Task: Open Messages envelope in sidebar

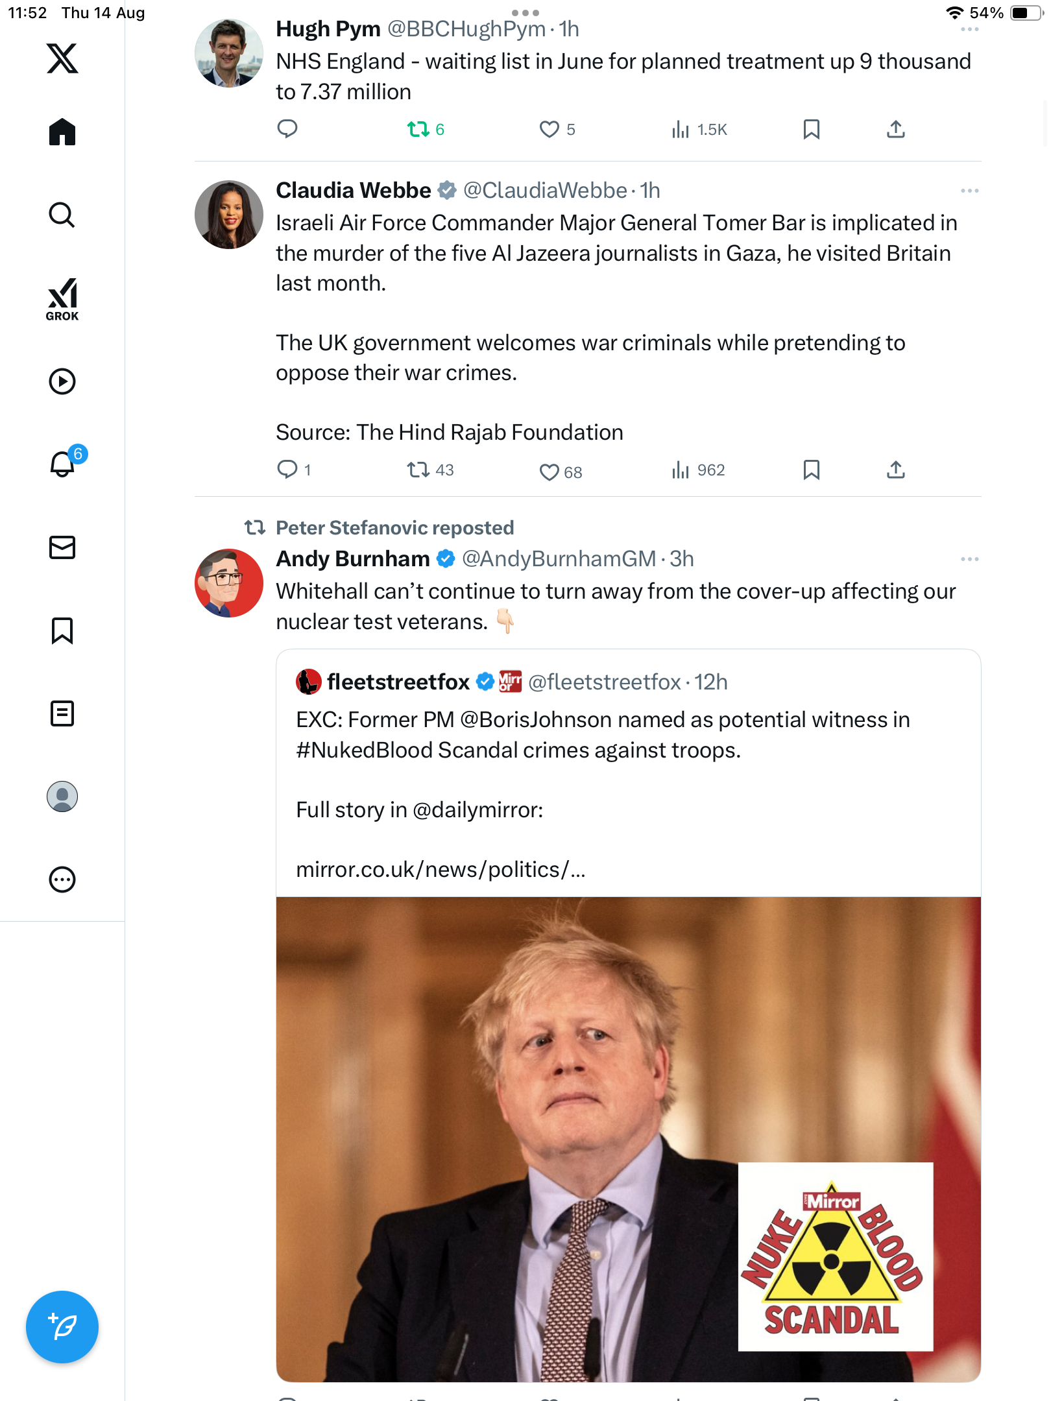Action: [x=62, y=547]
